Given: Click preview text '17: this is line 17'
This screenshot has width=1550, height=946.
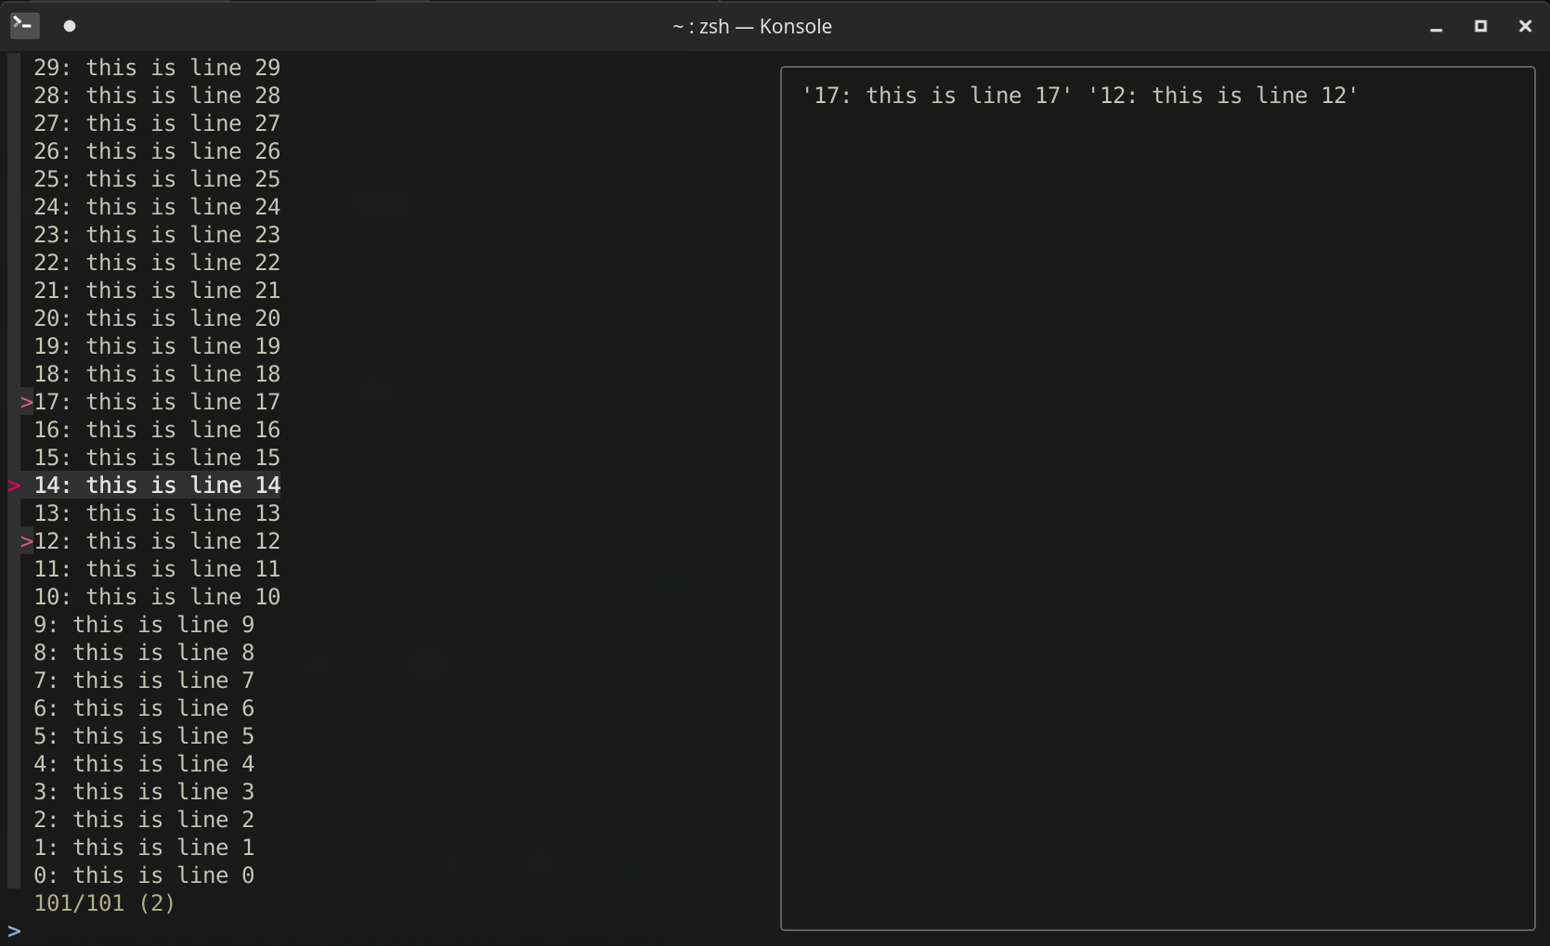Looking at the screenshot, I should [x=937, y=96].
